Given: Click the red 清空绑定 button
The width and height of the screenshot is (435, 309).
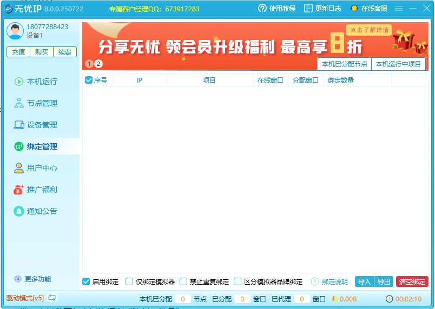Looking at the screenshot, I should (x=412, y=281).
